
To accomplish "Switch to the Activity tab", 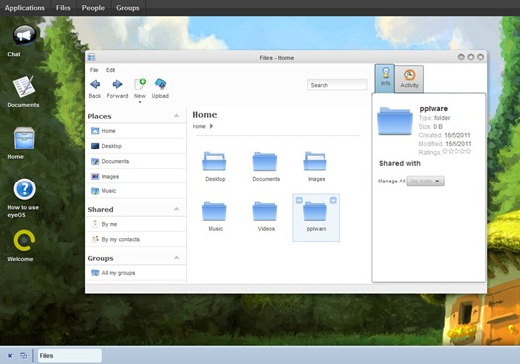I will (x=409, y=79).
